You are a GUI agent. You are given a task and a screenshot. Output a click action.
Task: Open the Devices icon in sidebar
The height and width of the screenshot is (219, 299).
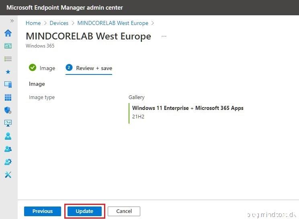(x=8, y=85)
